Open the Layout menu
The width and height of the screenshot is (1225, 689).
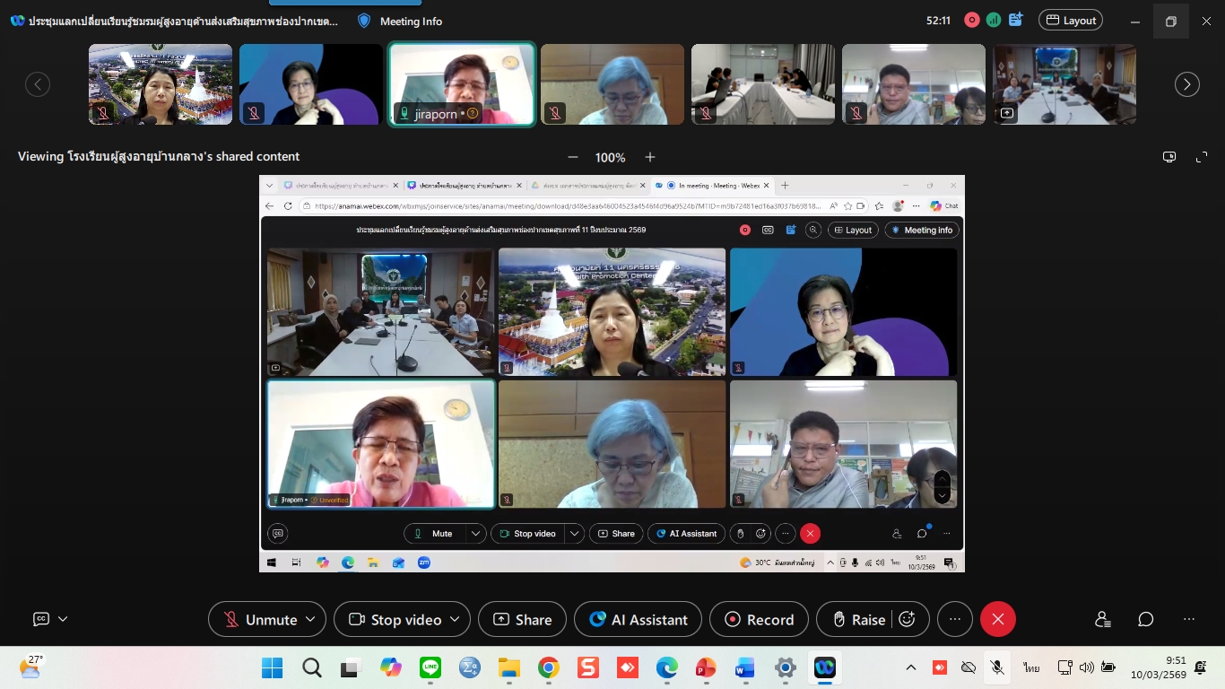[x=1070, y=21]
